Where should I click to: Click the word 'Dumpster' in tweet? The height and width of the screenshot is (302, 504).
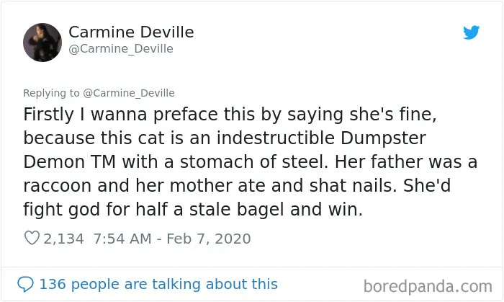tap(383, 138)
